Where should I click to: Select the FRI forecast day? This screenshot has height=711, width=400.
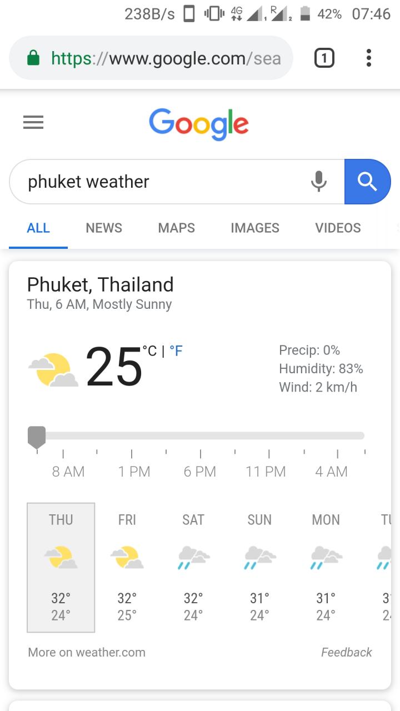click(x=127, y=567)
